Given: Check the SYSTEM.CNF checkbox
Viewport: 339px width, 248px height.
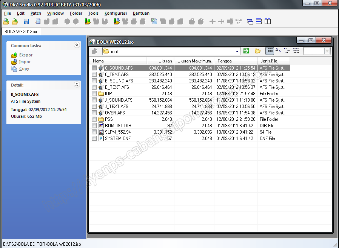Looking at the screenshot, I should point(94,138).
